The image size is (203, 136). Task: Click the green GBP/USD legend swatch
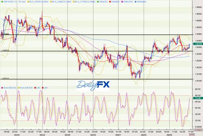2,2
